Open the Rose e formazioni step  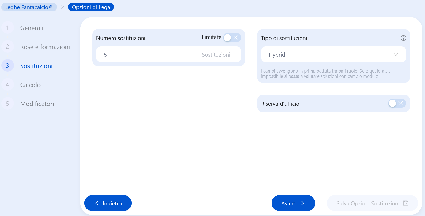45,47
